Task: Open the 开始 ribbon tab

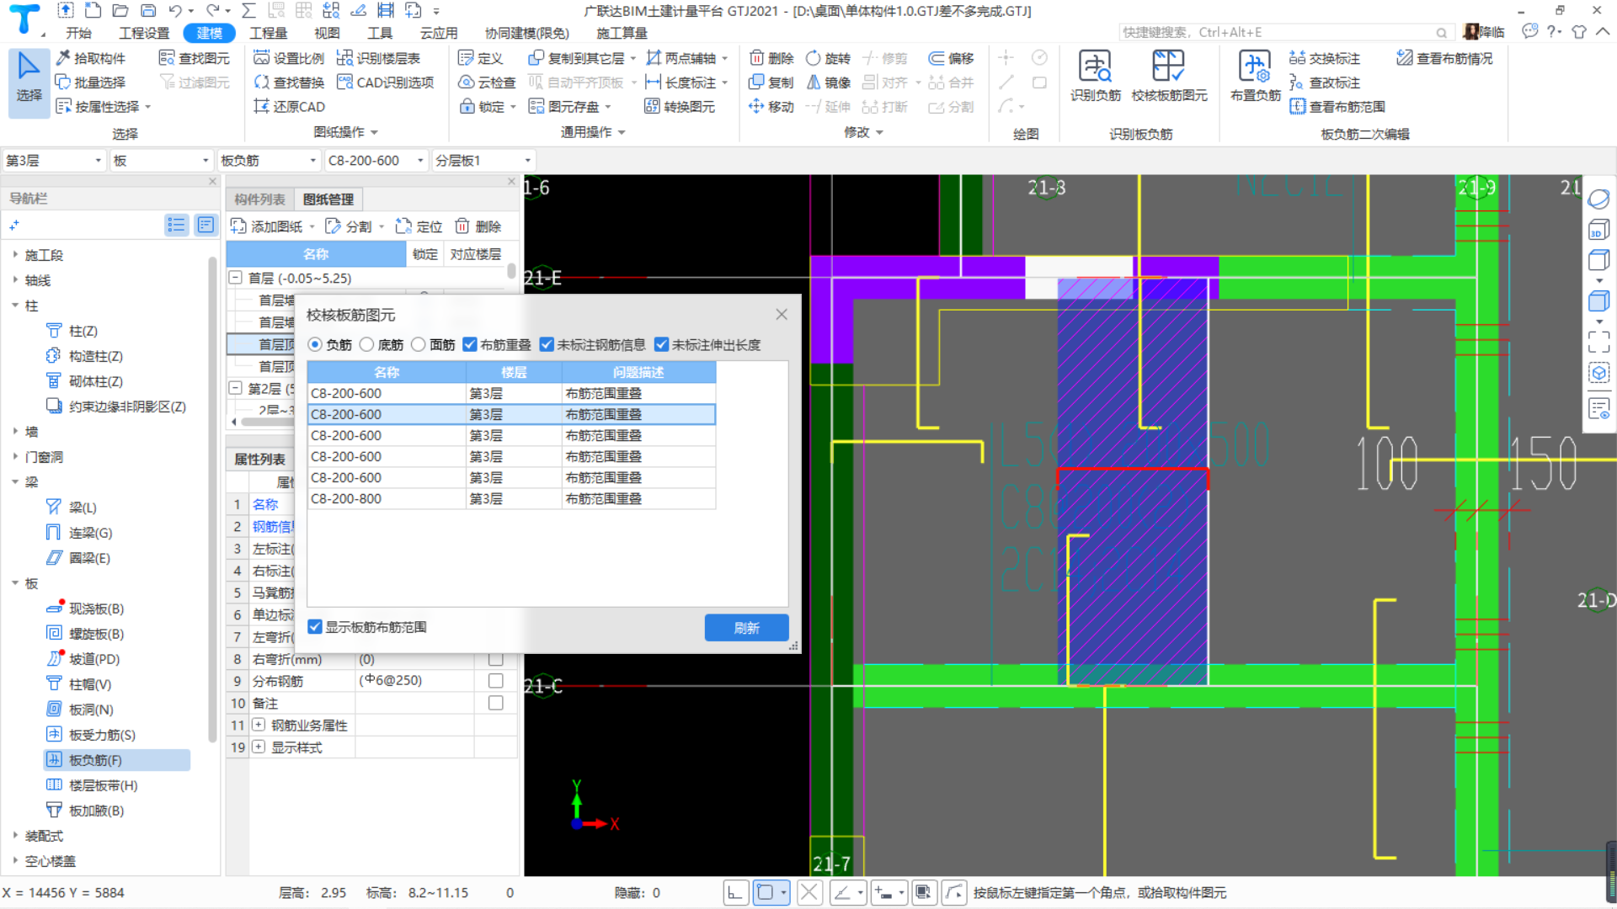Action: 79,33
